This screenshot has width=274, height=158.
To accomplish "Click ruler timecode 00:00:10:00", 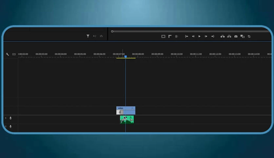I will (x=177, y=54).
